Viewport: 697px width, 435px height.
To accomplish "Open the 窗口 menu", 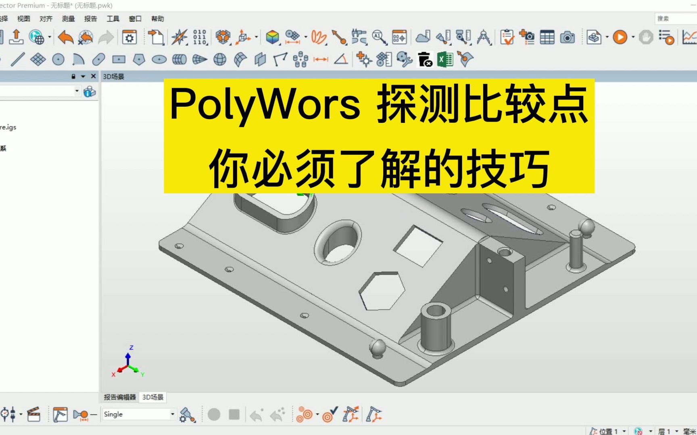I will (135, 19).
